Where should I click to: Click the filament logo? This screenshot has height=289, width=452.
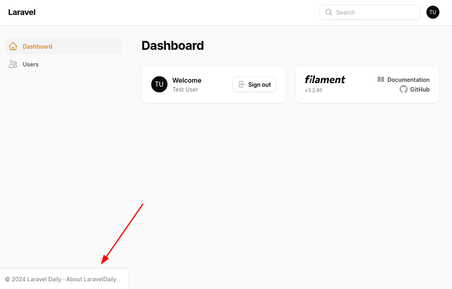pos(325,79)
